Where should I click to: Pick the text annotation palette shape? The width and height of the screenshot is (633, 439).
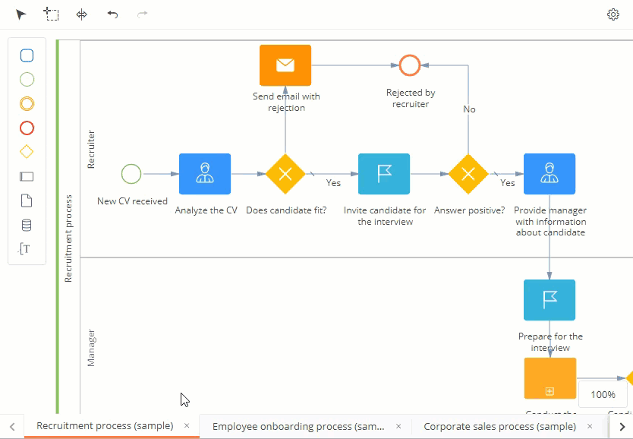(x=24, y=249)
